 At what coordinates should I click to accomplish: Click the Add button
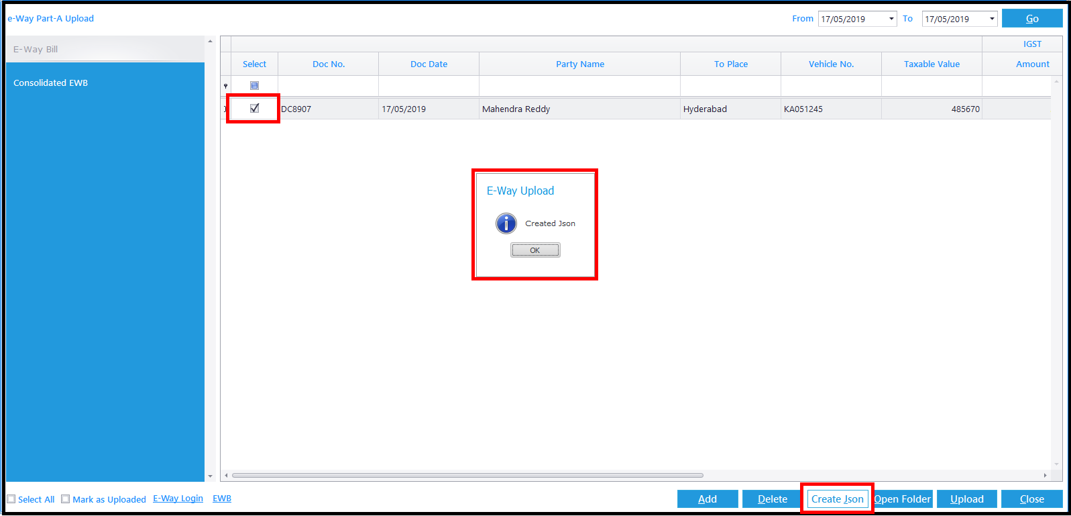click(x=708, y=499)
